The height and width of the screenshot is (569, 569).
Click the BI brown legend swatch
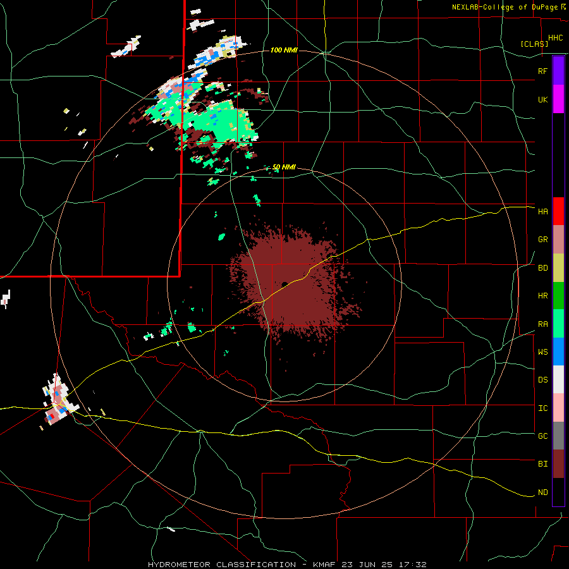click(558, 464)
